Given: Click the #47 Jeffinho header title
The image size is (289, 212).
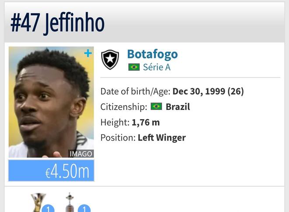Looking at the screenshot, I should (57, 23).
